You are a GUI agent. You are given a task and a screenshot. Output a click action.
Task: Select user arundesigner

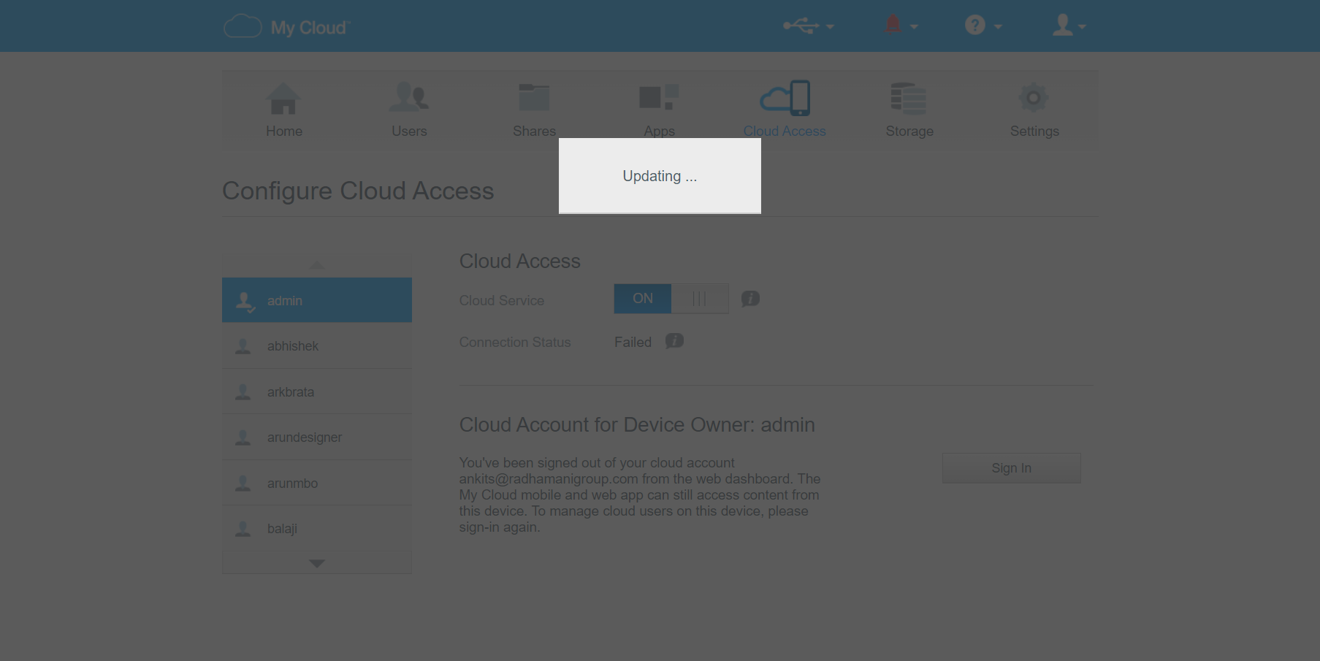click(317, 438)
